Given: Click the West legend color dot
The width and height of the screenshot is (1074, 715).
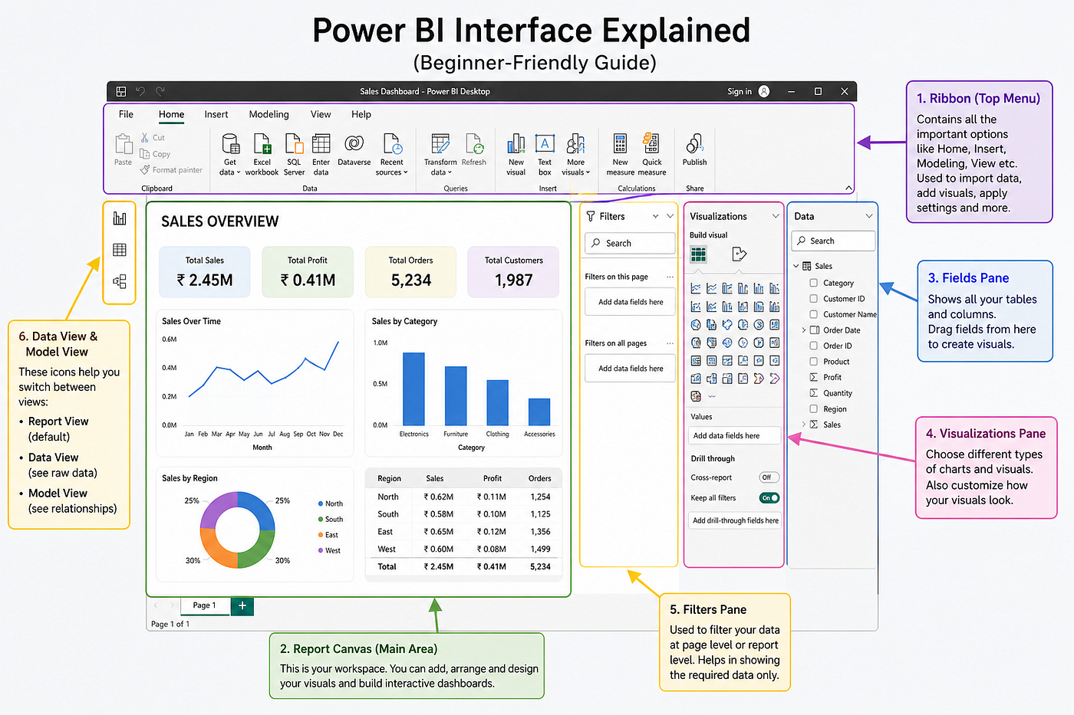Looking at the screenshot, I should click(320, 550).
